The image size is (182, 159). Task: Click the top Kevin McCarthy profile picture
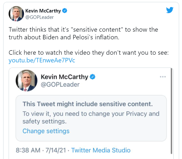(16, 14)
